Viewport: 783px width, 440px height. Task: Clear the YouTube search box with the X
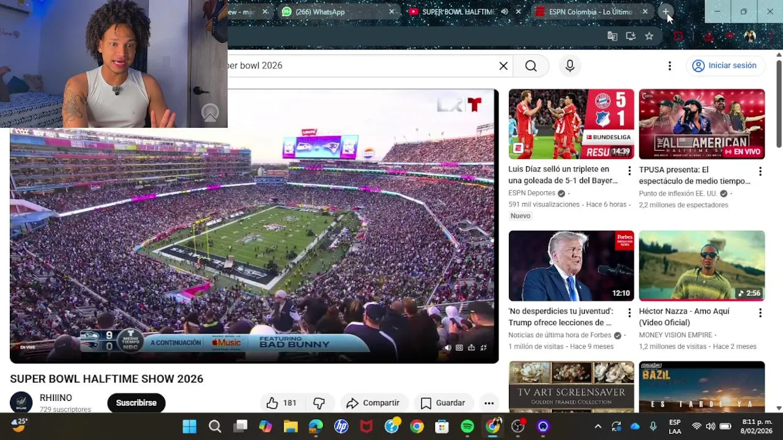pyautogui.click(x=503, y=65)
